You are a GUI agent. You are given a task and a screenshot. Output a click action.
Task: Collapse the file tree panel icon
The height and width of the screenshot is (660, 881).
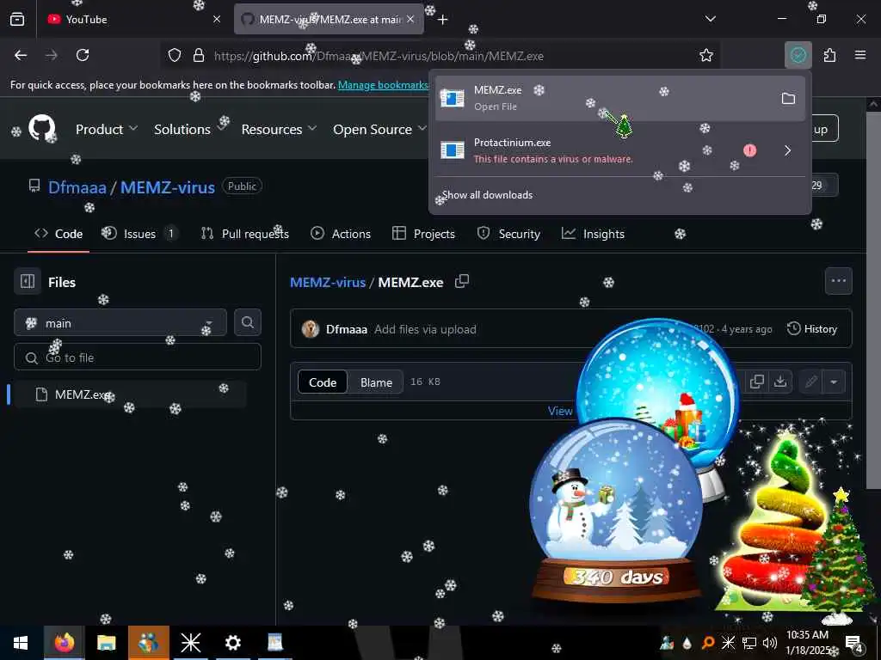28,281
